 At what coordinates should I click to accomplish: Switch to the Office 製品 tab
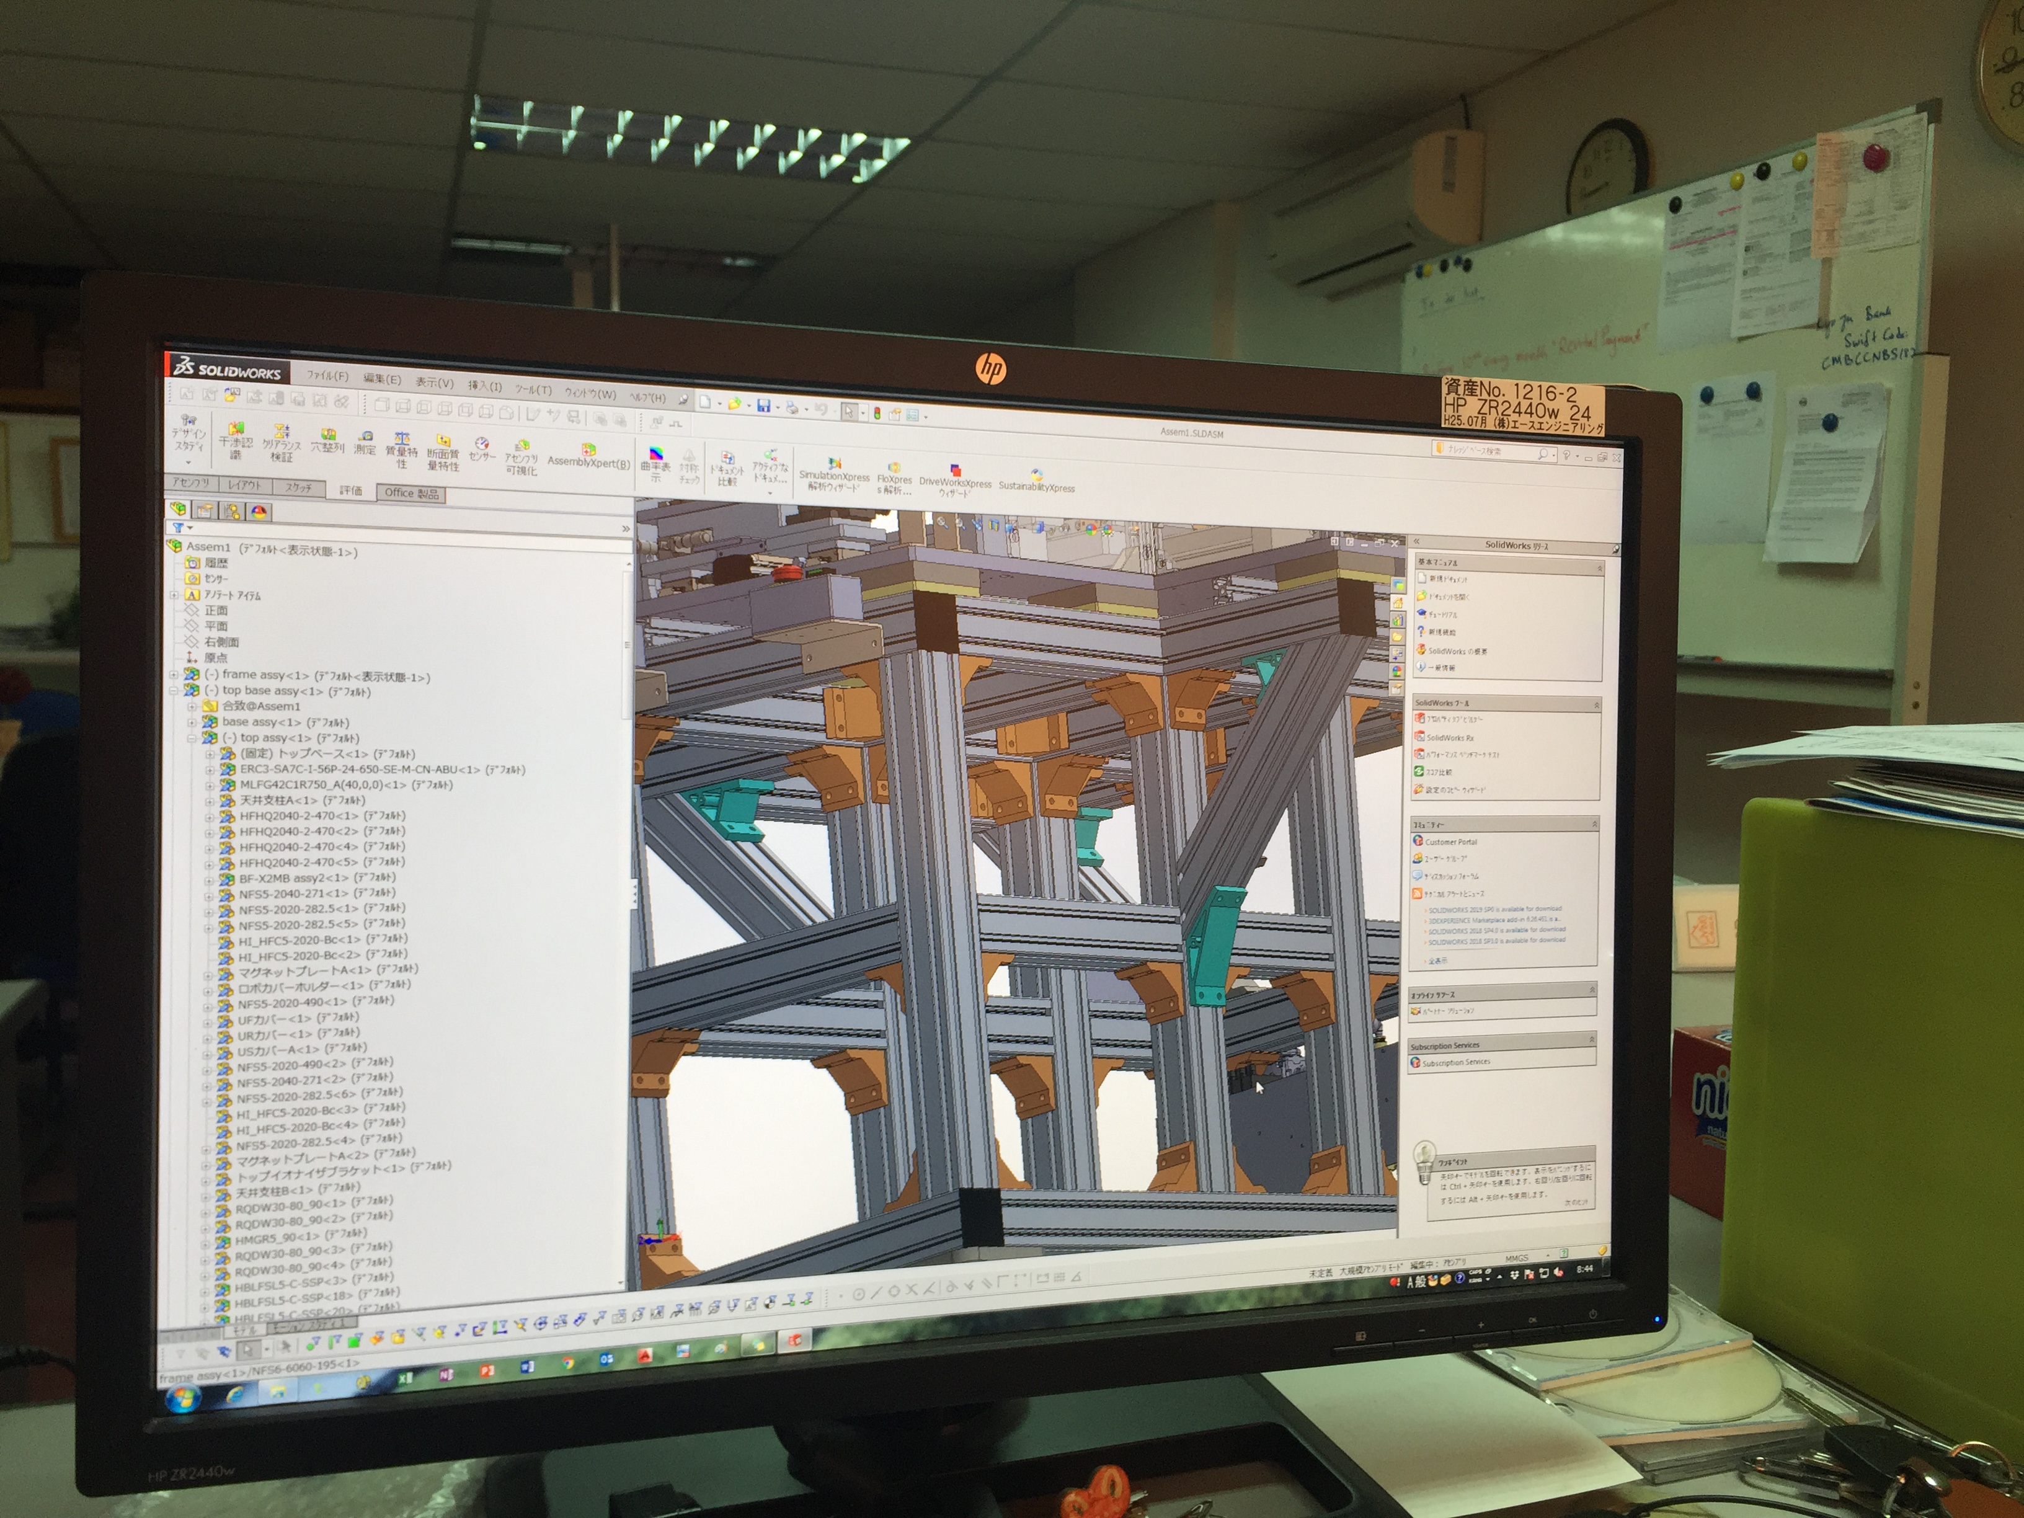411,493
